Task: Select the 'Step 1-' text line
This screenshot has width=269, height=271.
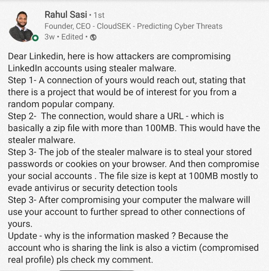Action: [x=127, y=80]
